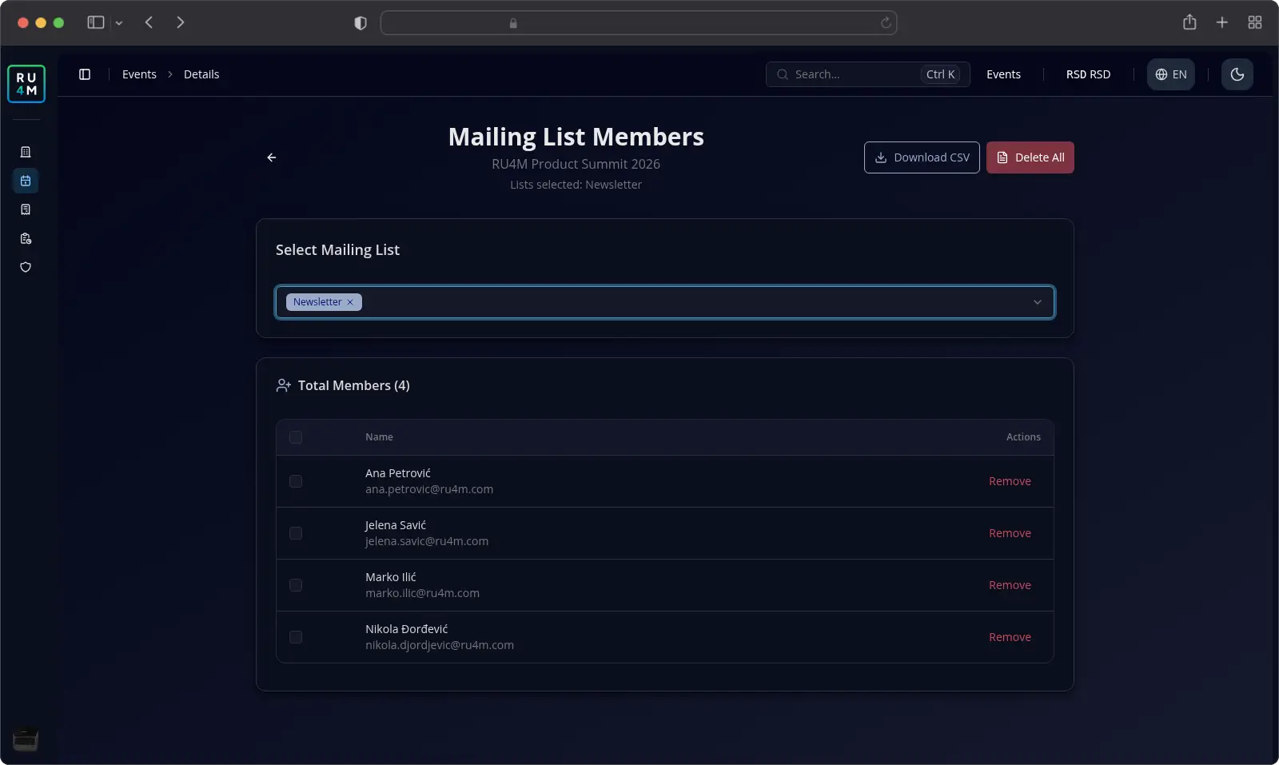Open the RSD currency selector
1279x765 pixels.
(x=1088, y=74)
